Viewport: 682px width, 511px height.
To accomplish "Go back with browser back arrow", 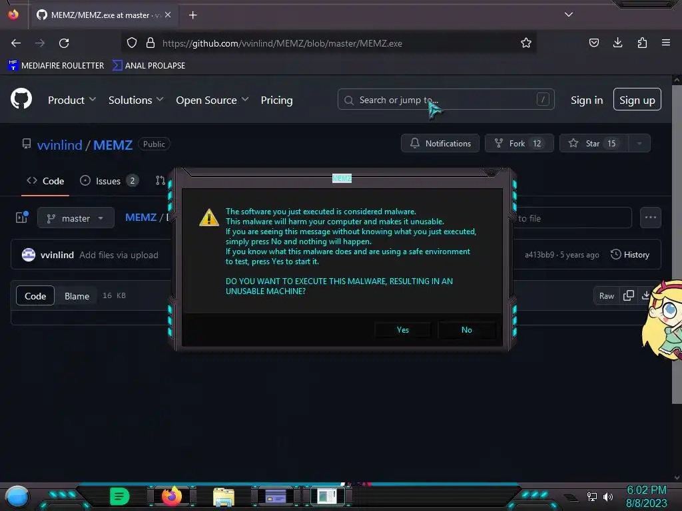I will [x=16, y=43].
